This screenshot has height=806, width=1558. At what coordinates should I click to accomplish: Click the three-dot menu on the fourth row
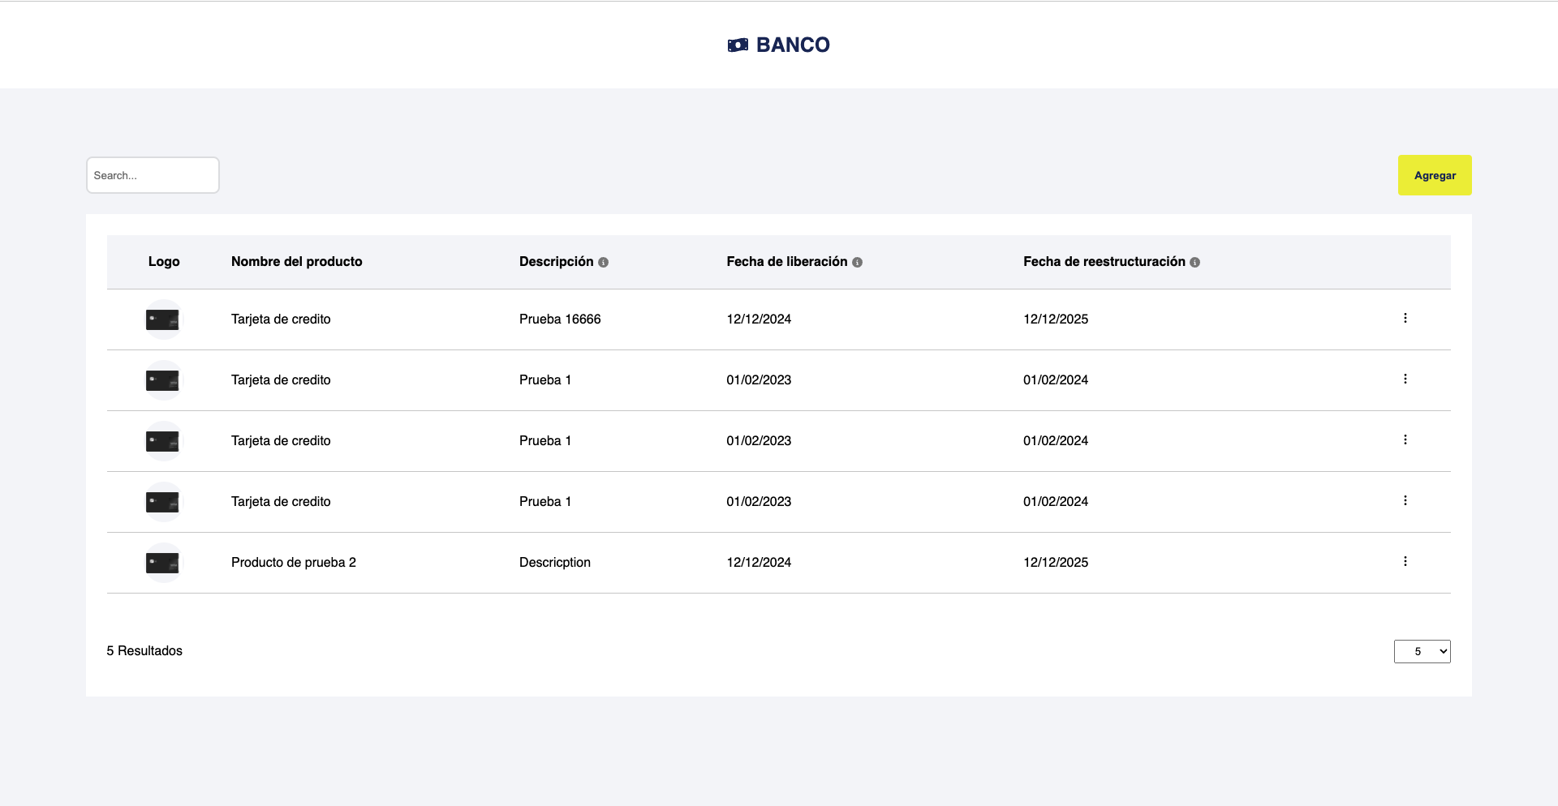[1405, 500]
